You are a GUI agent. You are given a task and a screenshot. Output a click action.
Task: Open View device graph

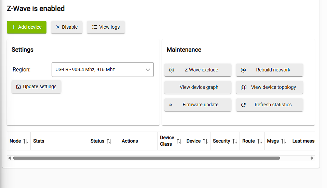point(197,87)
